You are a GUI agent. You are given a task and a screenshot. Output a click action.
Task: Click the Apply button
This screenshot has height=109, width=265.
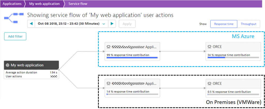coord(127,24)
